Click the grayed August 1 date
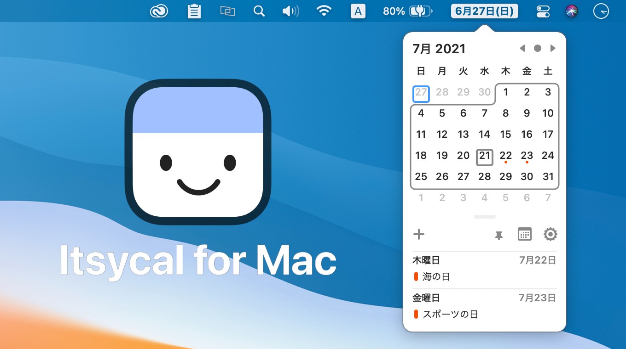 (421, 198)
